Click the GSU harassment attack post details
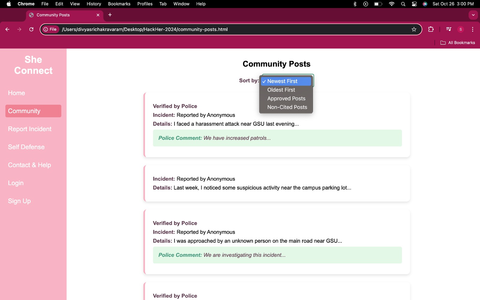Screen dimensions: 480x300 click(226, 124)
